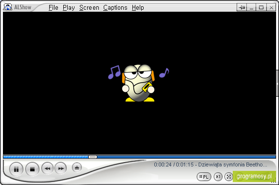The image size is (279, 185).
Task: Toggle always-on-top with the pushpin icon
Action: tap(242, 7)
